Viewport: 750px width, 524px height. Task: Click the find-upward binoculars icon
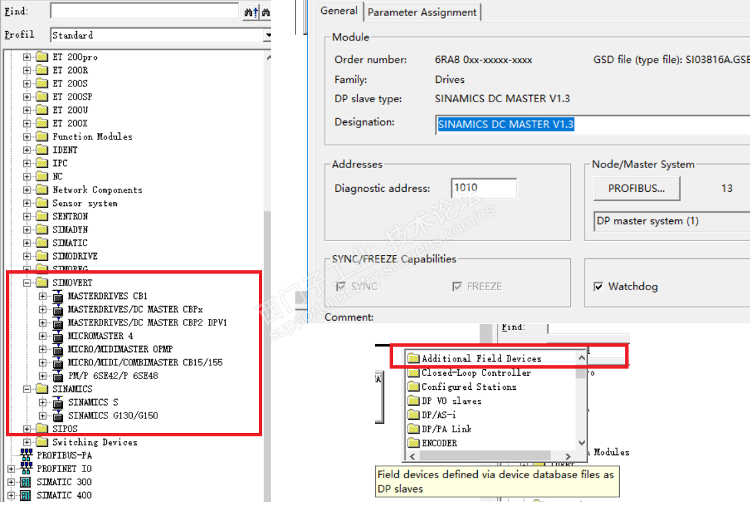(x=251, y=12)
